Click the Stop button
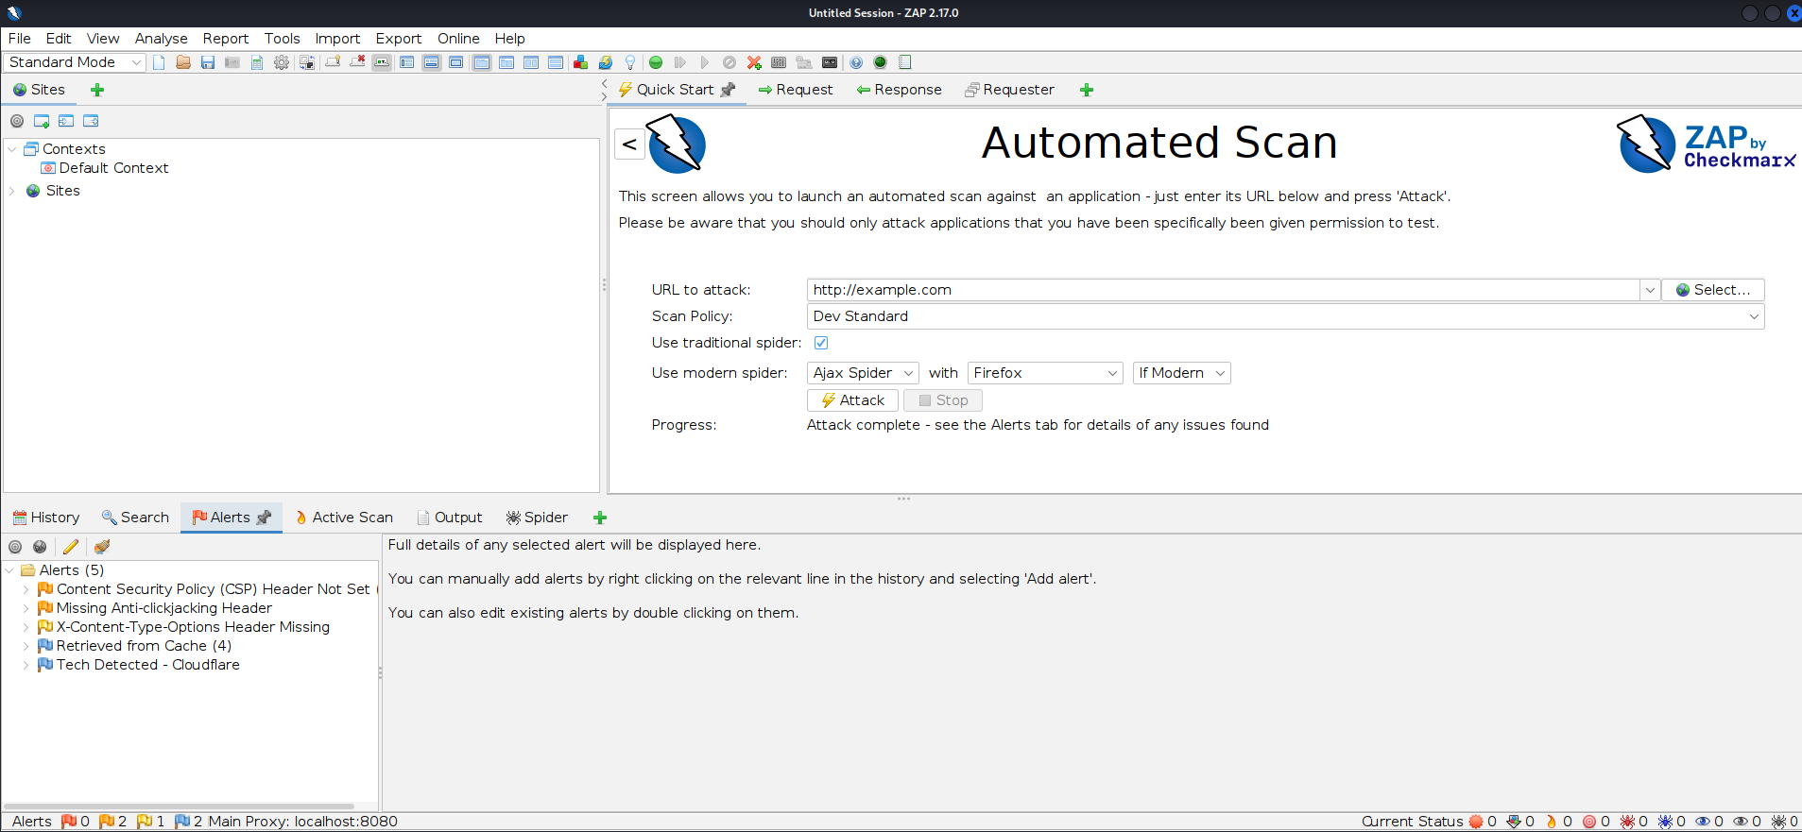This screenshot has width=1802, height=832. [x=943, y=400]
